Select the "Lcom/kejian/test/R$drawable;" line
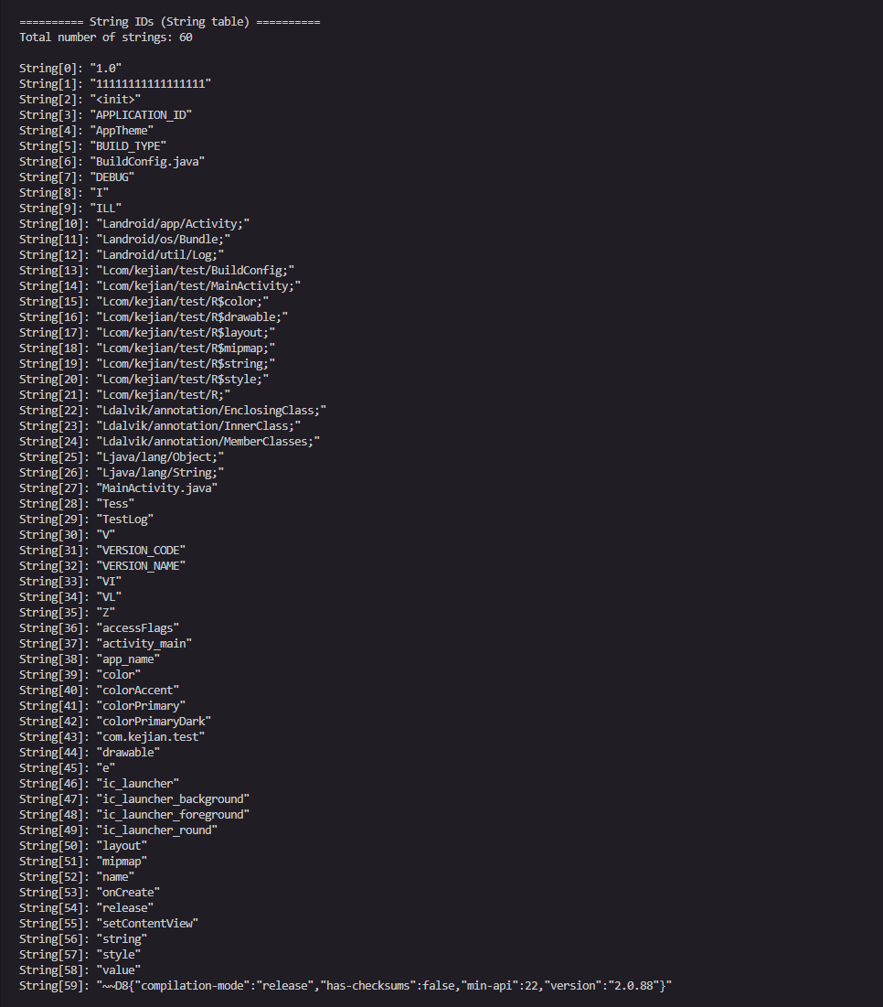Viewport: 883px width, 1007px height. [154, 317]
